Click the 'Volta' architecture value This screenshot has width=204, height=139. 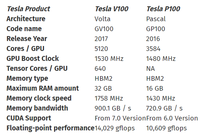103,19
